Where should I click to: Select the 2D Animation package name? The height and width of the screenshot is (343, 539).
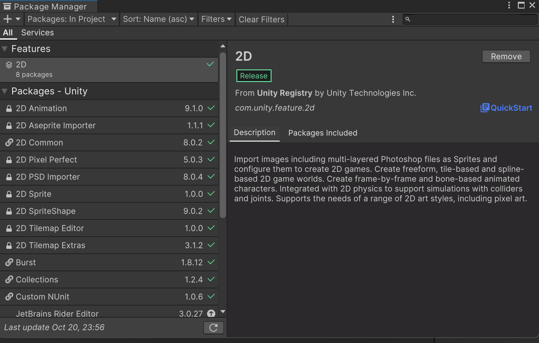pyautogui.click(x=41, y=108)
